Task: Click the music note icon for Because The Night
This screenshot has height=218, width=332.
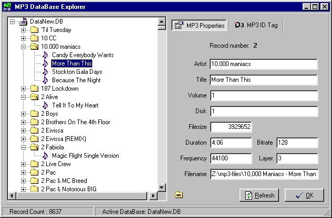Action: tap(45, 80)
